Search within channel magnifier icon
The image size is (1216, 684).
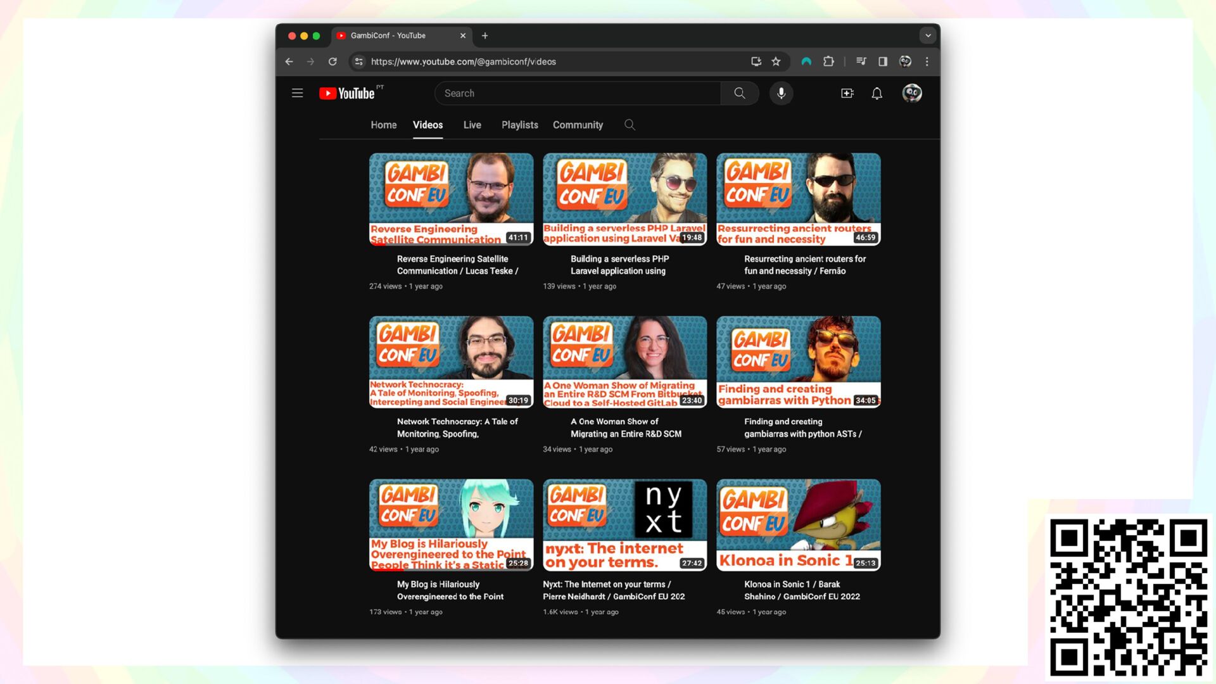point(630,125)
